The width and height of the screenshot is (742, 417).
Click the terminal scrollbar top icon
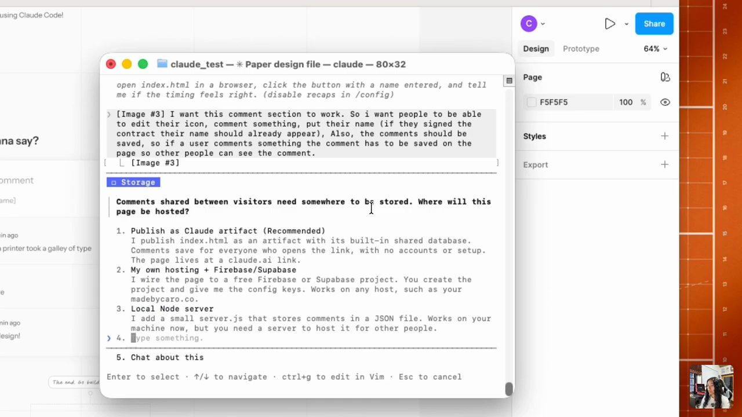(509, 81)
